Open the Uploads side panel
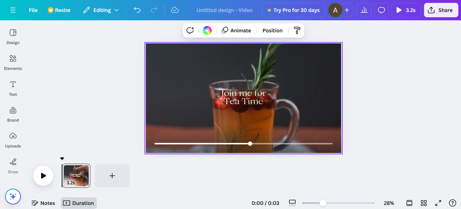The height and width of the screenshot is (209, 461). 13,140
